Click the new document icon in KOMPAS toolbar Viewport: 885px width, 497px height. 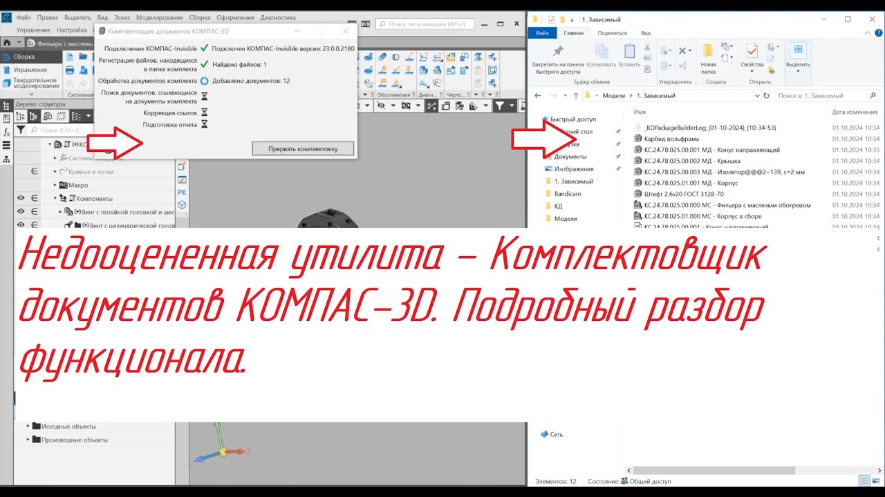pos(70,57)
